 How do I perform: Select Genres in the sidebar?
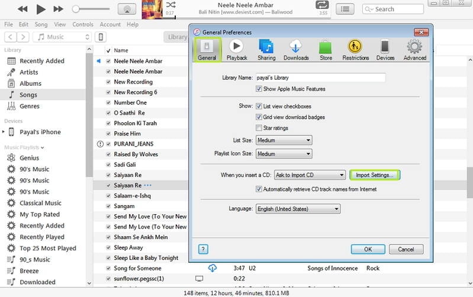(x=30, y=106)
